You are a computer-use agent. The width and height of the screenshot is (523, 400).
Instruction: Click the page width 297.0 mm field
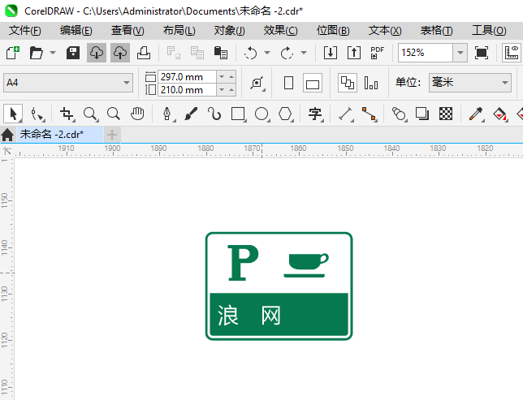pos(187,76)
